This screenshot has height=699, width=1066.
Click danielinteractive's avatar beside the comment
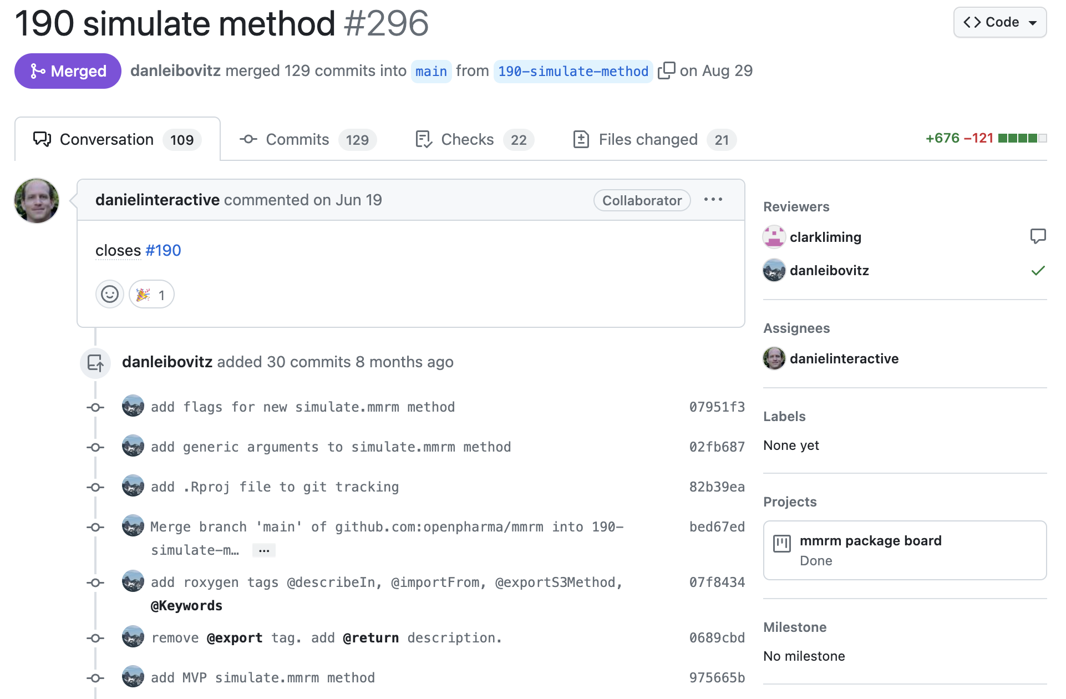37,201
